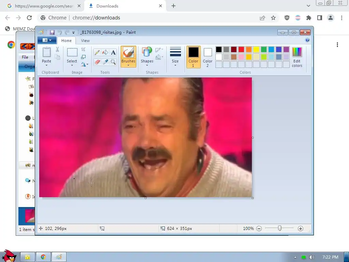Viewport: 349px width, 262px height.
Task: Open a new Chrome tab
Action: (x=173, y=6)
